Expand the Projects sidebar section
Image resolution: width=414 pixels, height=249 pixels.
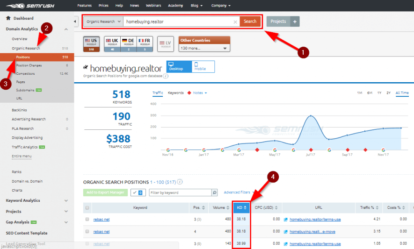66,211
